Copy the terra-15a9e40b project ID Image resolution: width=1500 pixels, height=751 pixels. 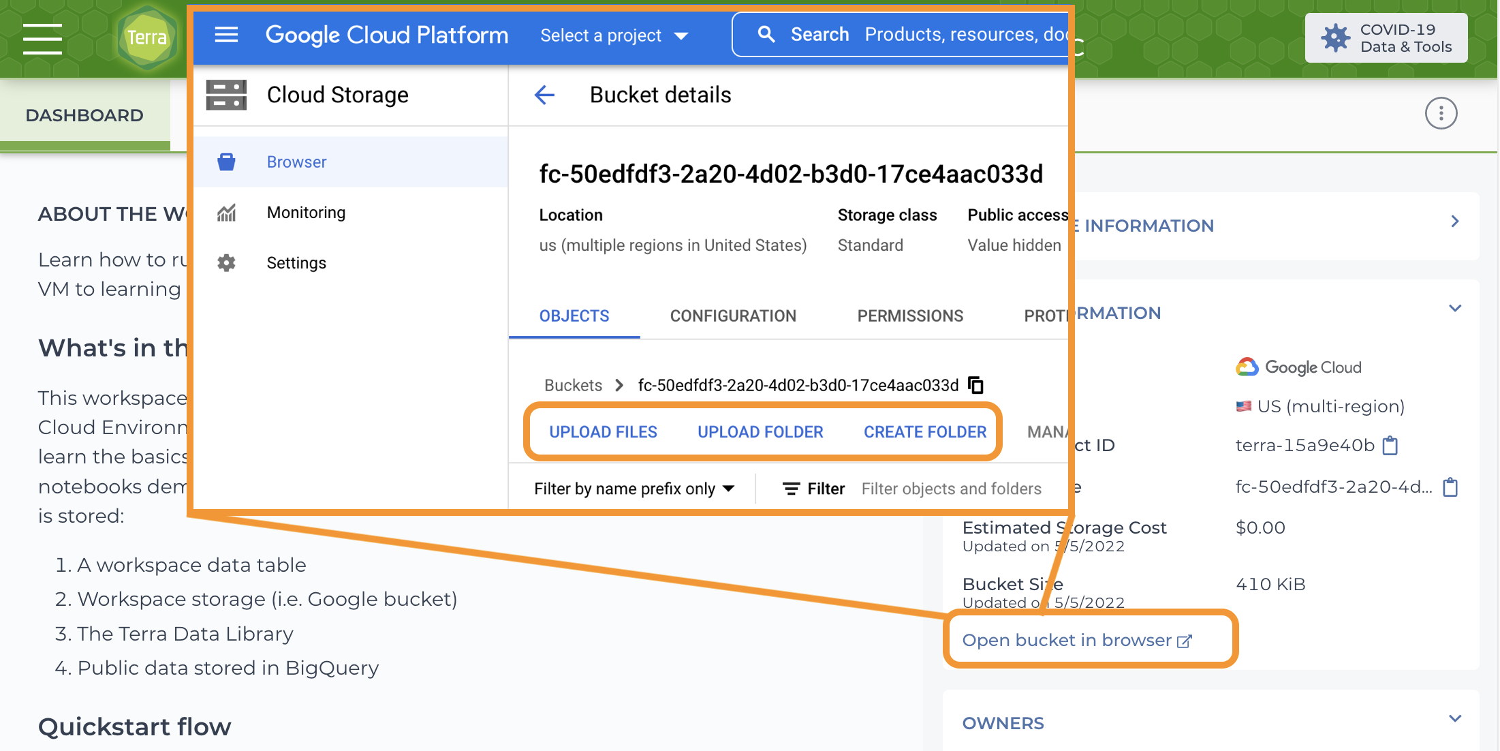[x=1390, y=446]
